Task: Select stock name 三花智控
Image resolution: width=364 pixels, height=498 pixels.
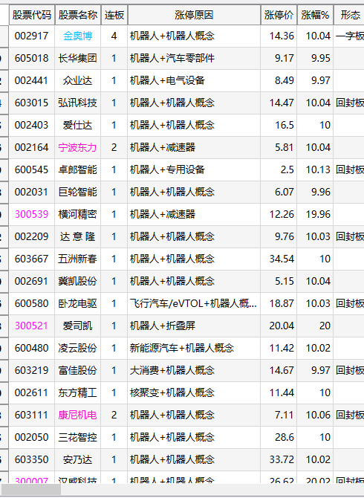Action: 78,437
